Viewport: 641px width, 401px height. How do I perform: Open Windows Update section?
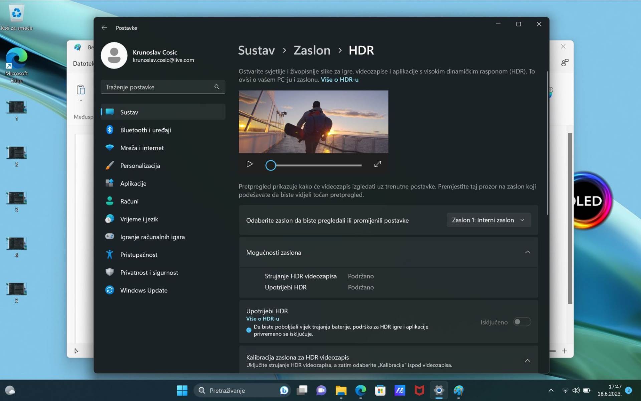pyautogui.click(x=144, y=290)
